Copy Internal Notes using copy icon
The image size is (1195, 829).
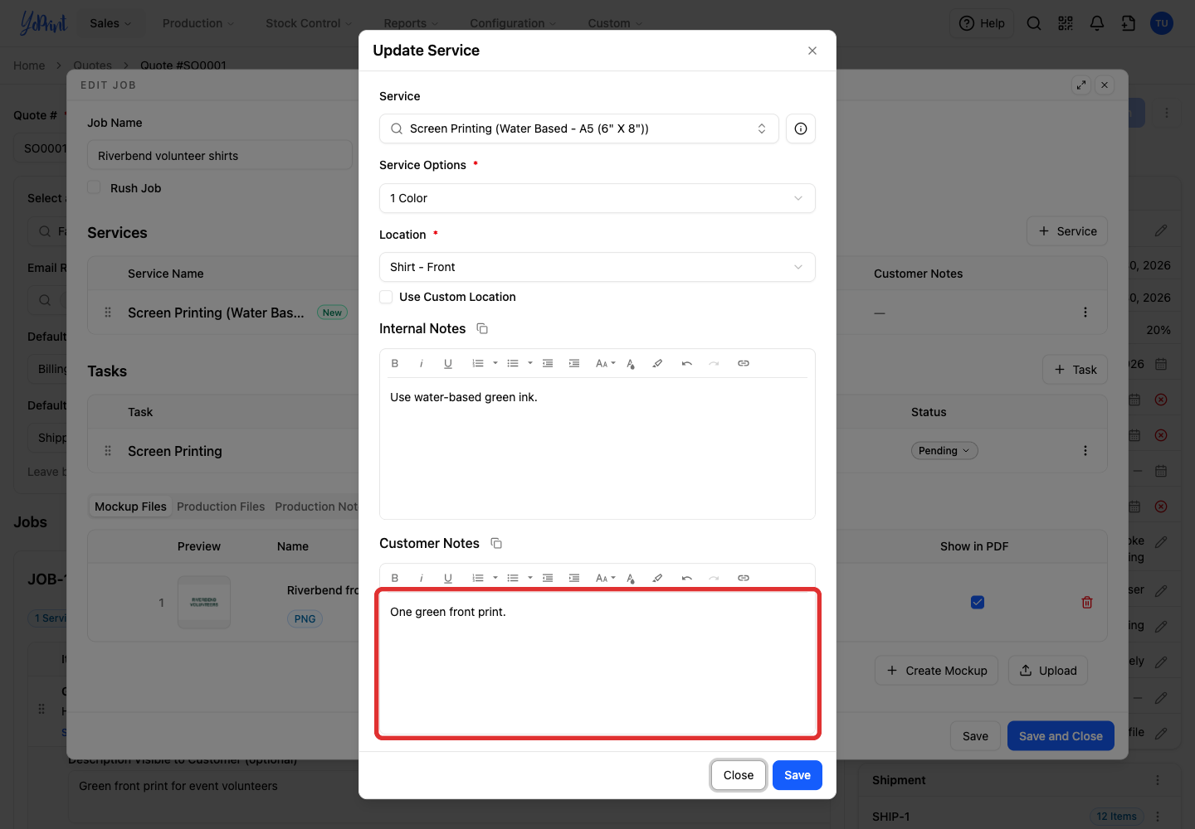click(482, 329)
